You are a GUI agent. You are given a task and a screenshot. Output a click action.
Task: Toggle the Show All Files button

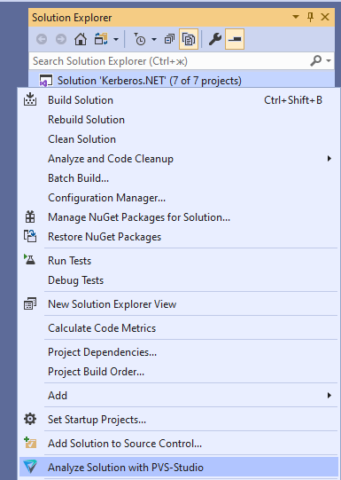[189, 39]
